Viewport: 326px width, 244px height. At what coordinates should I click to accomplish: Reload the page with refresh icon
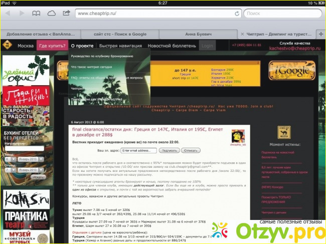[x=237, y=14]
